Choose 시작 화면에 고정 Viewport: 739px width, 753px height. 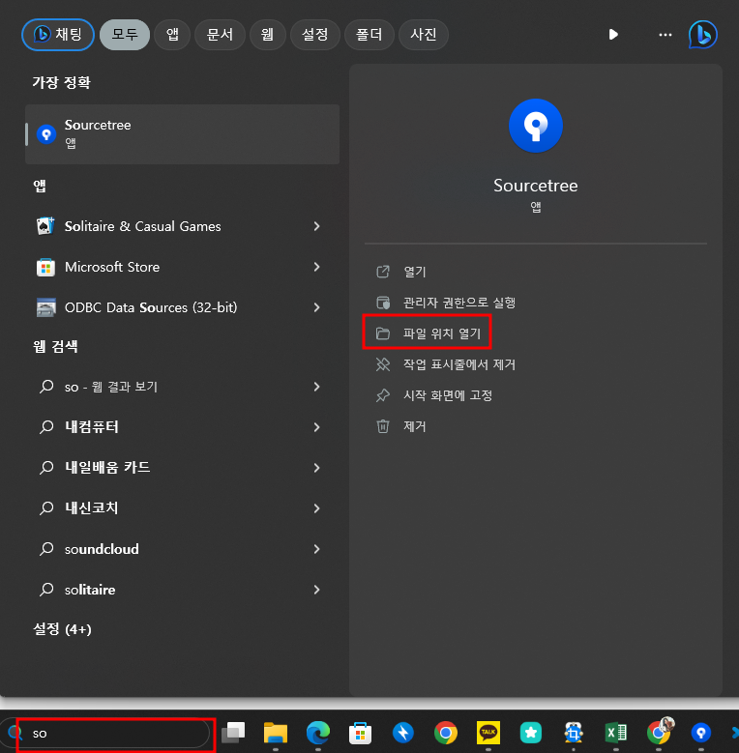click(447, 395)
